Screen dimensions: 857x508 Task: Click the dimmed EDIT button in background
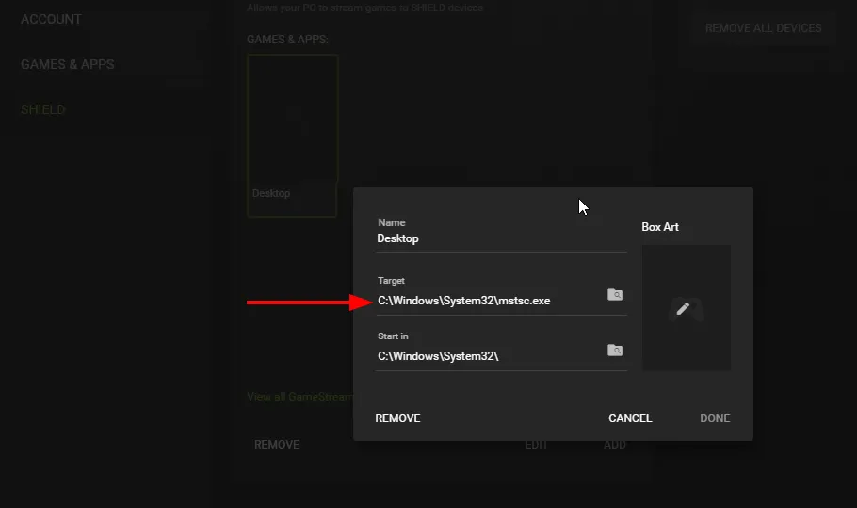536,445
